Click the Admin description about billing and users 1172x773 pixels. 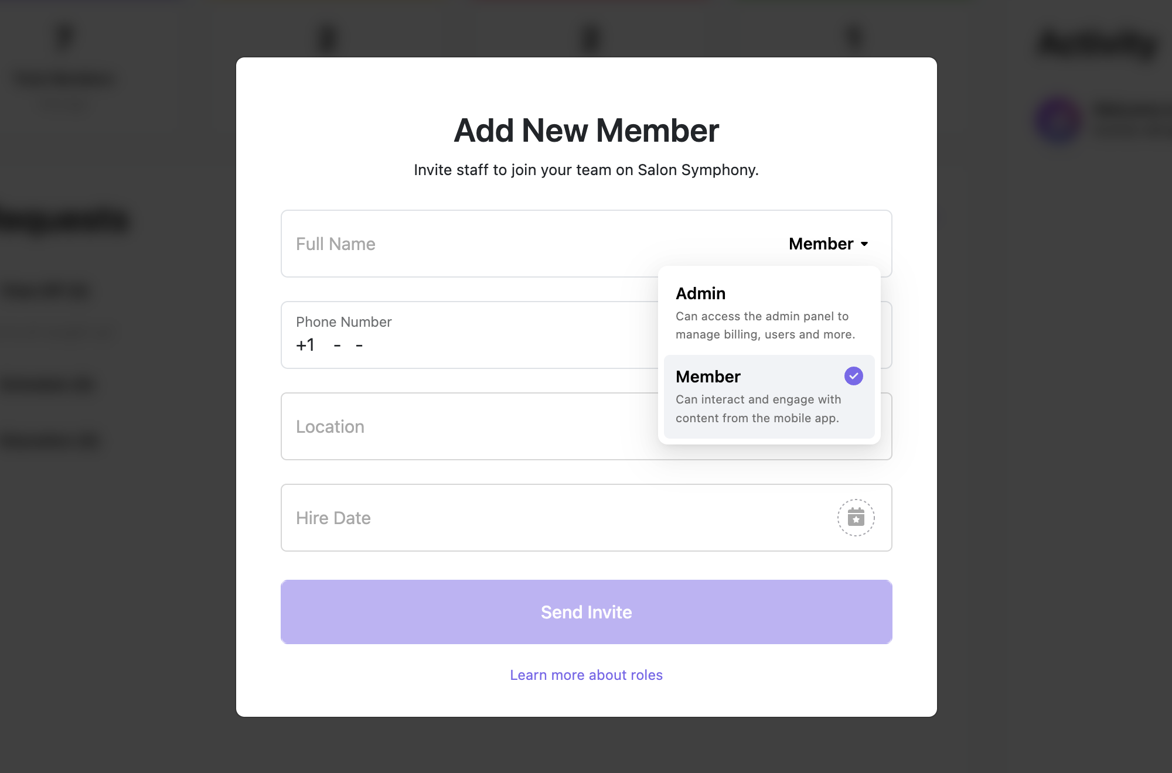coord(765,325)
